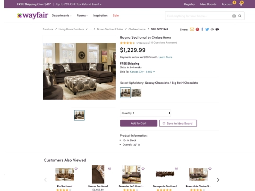Viewport: 255px width, 191px height.
Task: Change Ship To Kansas City location
Action: point(143,72)
